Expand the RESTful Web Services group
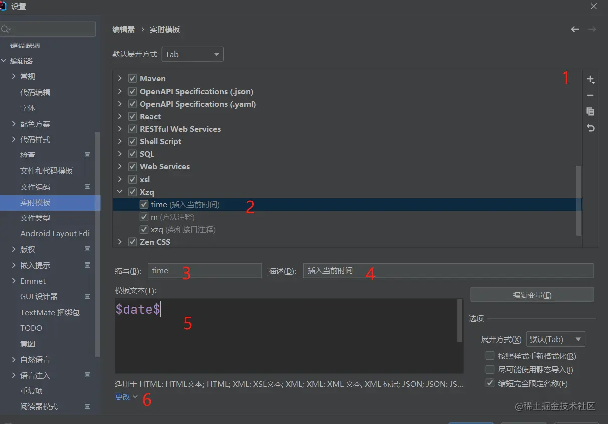This screenshot has height=424, width=608. click(x=120, y=129)
